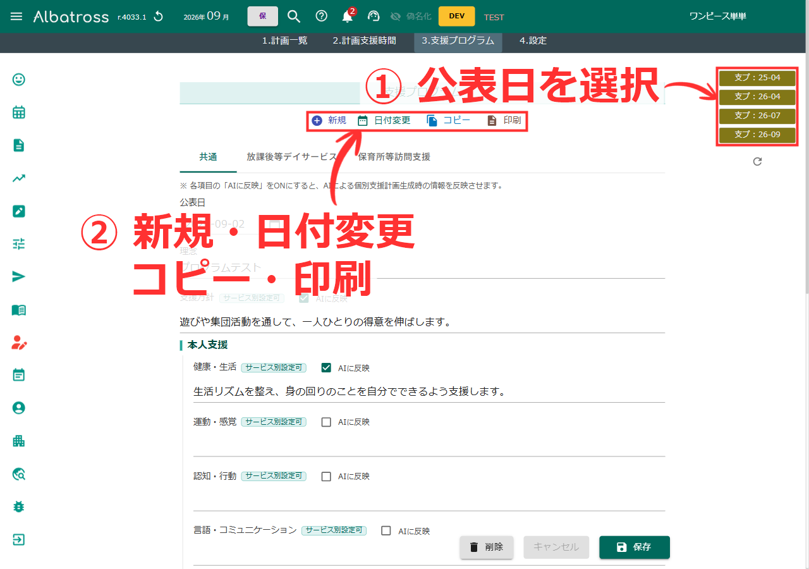Open the tune sliders sidebar icon
This screenshot has width=809, height=569.
click(19, 244)
